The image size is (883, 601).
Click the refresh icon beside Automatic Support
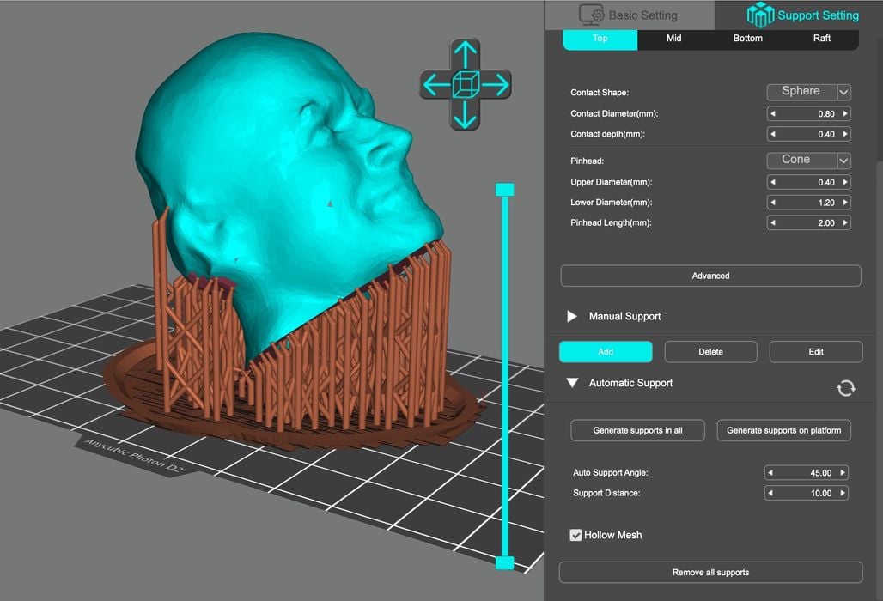pyautogui.click(x=845, y=388)
